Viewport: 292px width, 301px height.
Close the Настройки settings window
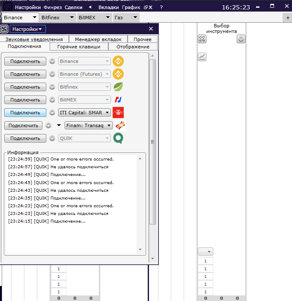[151, 29]
